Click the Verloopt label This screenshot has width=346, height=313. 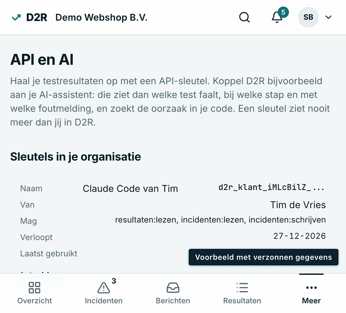click(36, 237)
